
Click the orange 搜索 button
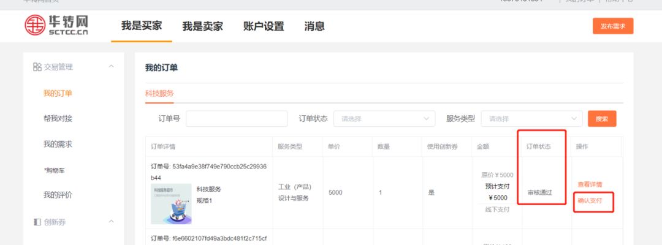(602, 118)
